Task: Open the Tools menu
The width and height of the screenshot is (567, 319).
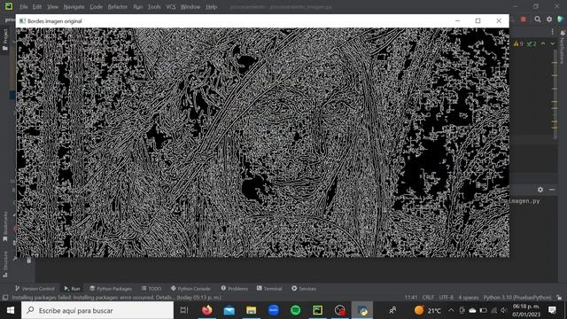Action: (154, 7)
